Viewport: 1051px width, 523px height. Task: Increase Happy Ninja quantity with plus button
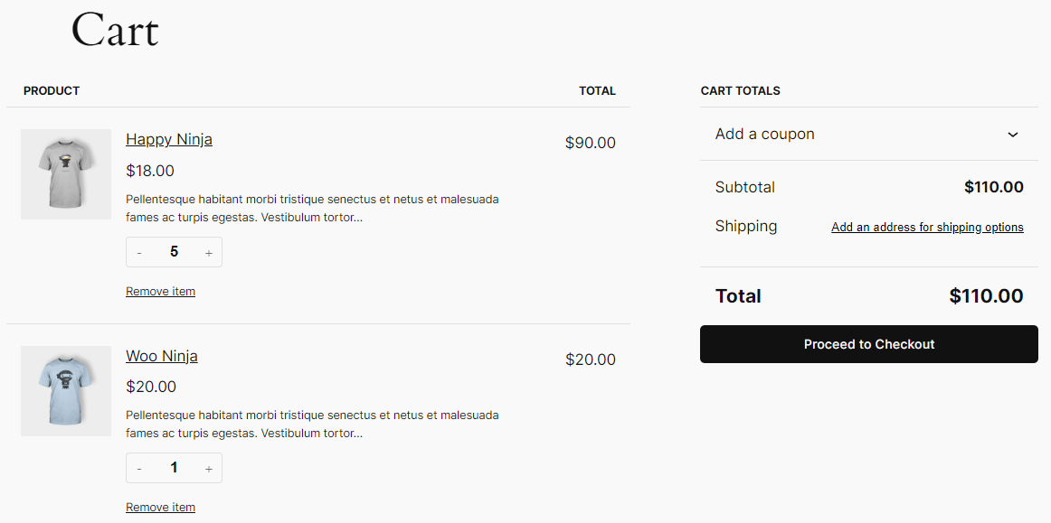coord(208,252)
